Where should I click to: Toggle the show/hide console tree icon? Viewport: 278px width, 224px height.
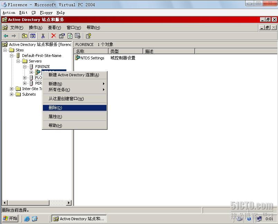click(33, 36)
